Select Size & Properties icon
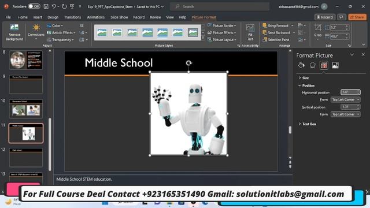 point(324,65)
